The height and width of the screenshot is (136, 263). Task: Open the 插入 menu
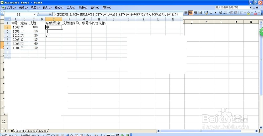[x=47, y=8]
